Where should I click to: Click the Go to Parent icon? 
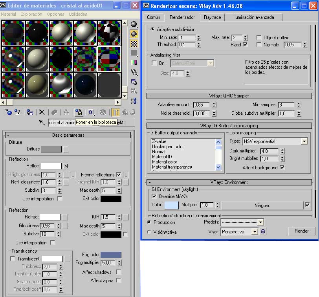[125, 112]
